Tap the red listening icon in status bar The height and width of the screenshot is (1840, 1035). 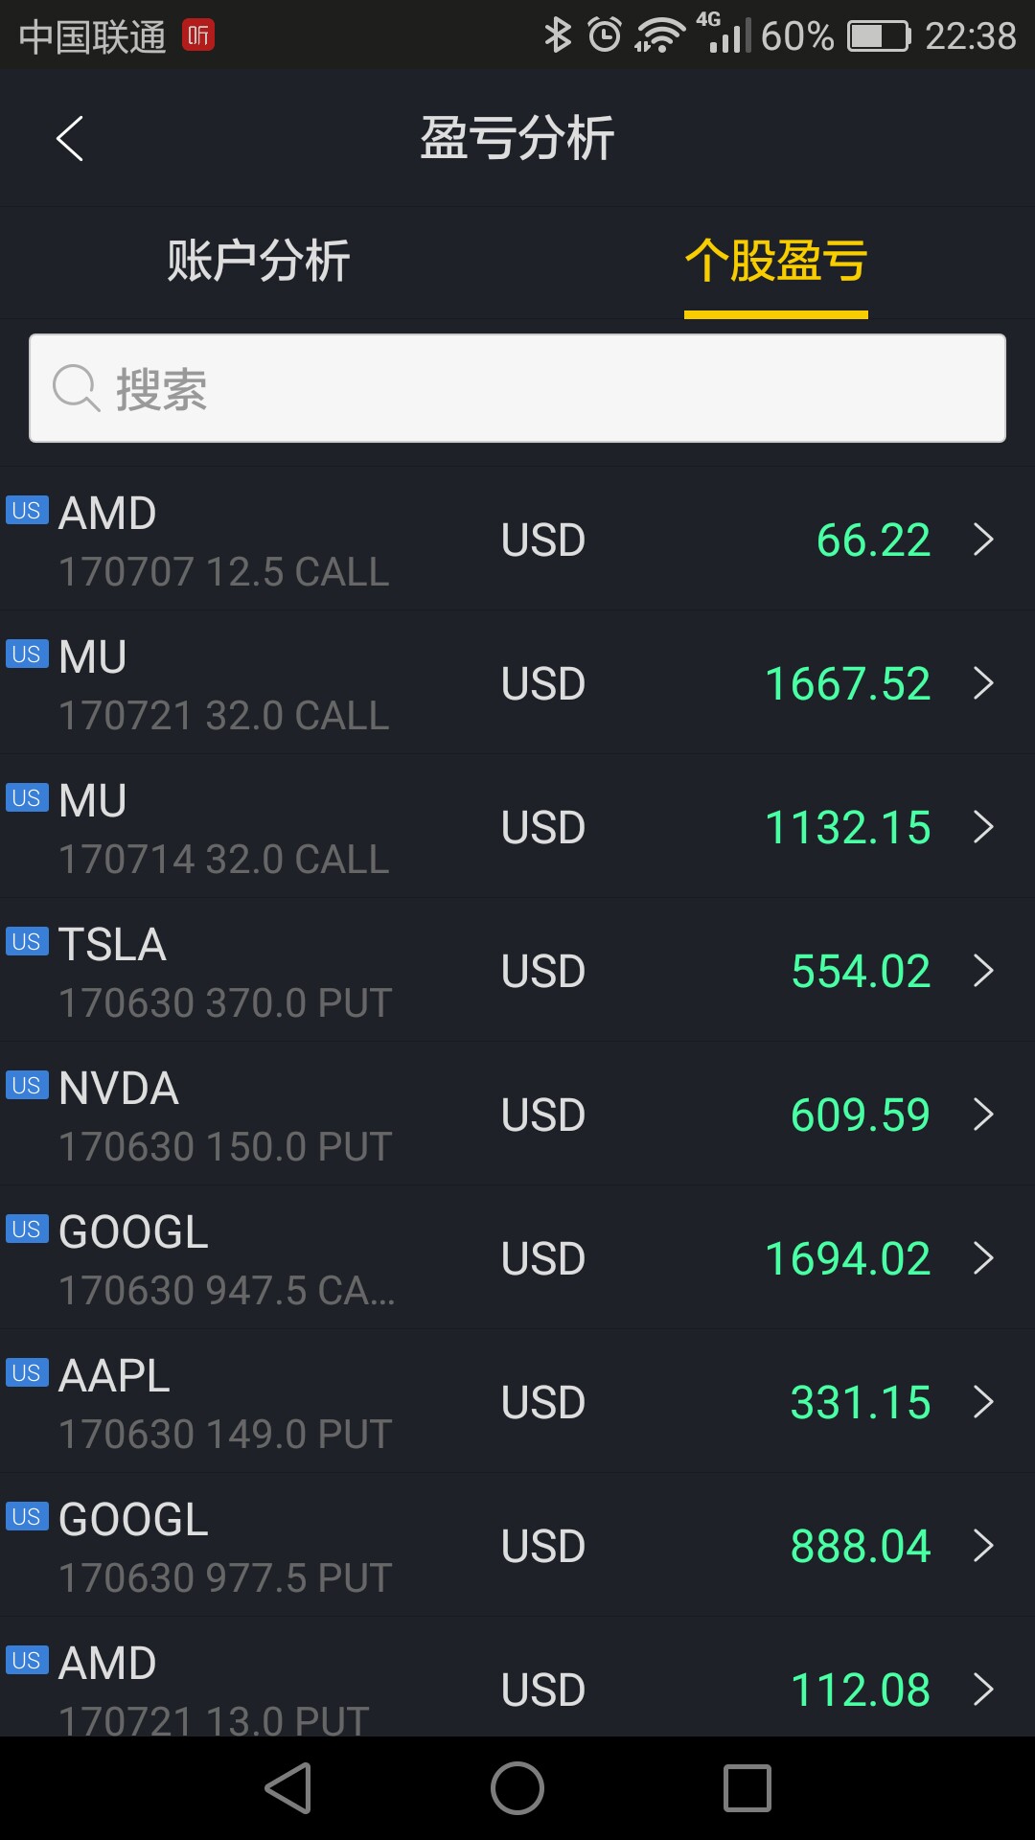(x=198, y=35)
